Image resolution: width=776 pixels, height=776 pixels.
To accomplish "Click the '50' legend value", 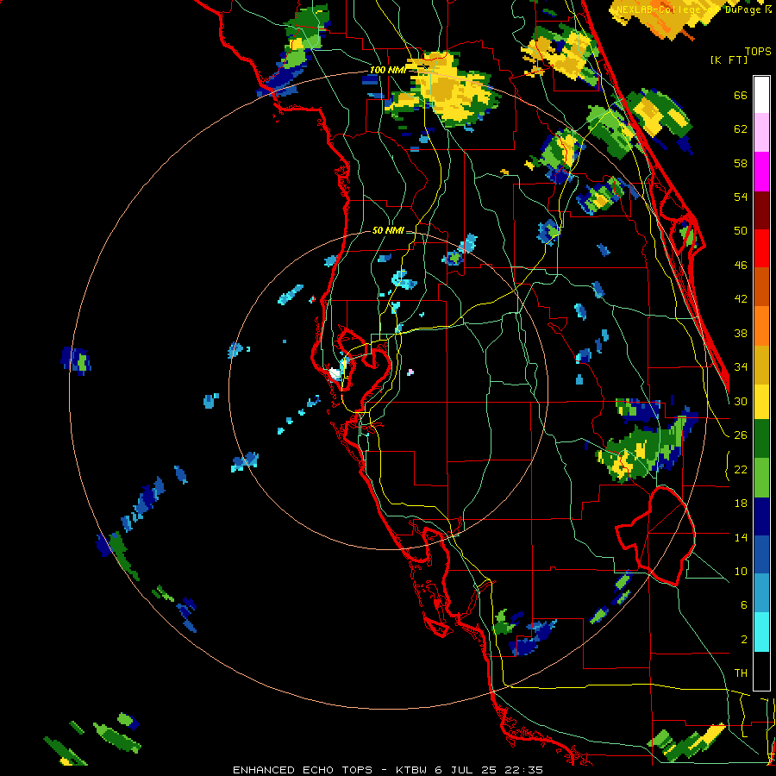I will 741,231.
